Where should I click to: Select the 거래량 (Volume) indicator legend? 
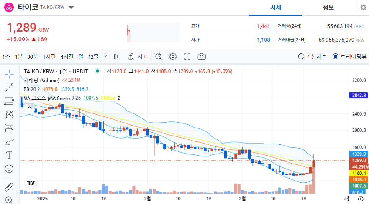[x=41, y=80]
